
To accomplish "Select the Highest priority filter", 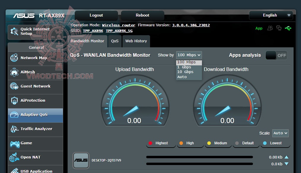I will (x=160, y=143).
